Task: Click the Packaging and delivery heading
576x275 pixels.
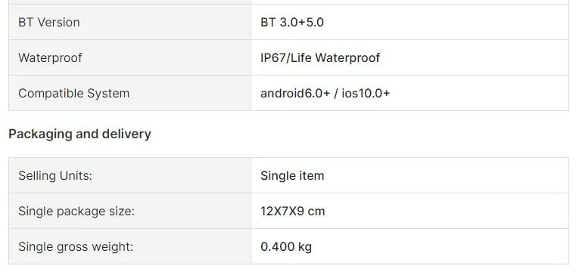Action: pos(79,134)
